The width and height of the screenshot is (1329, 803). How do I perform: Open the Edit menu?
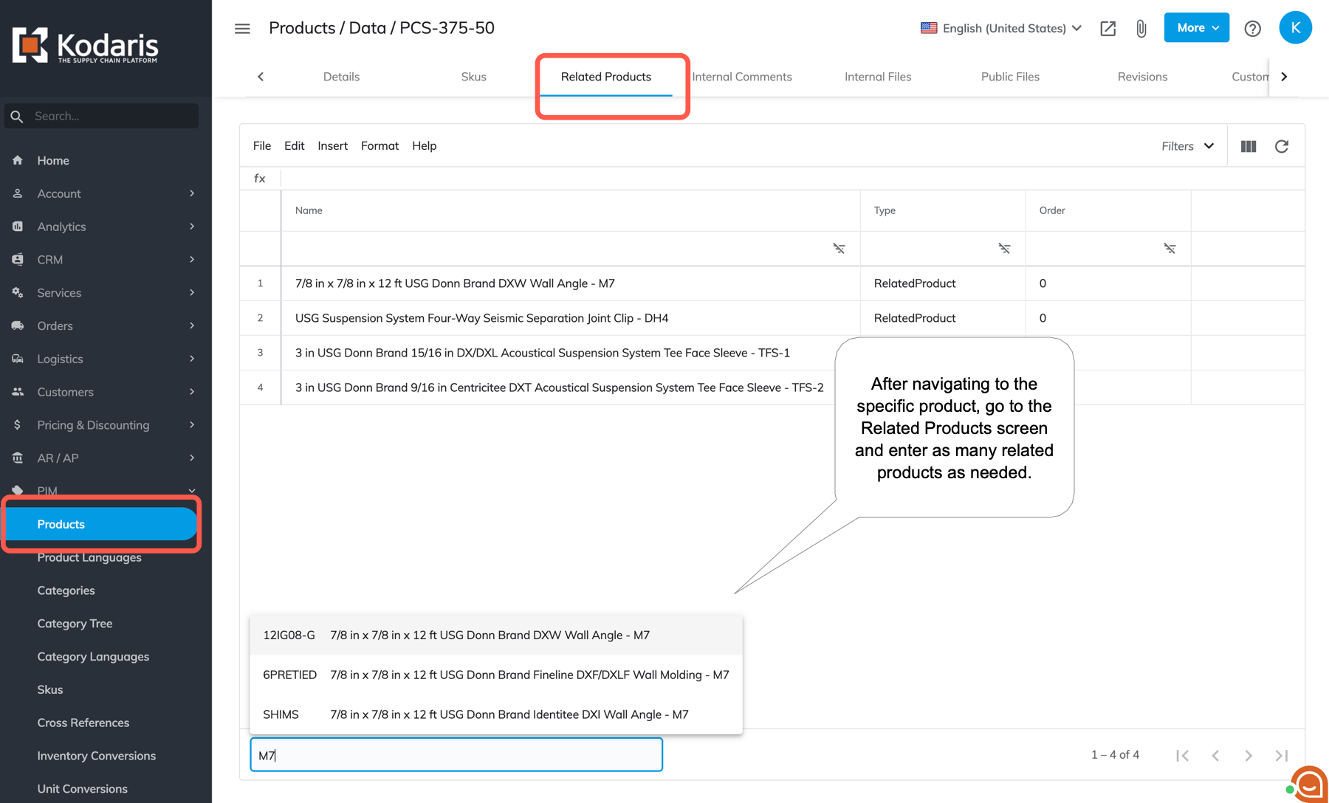294,146
